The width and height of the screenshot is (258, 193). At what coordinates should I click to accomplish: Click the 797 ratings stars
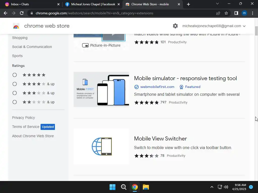pos(146,103)
